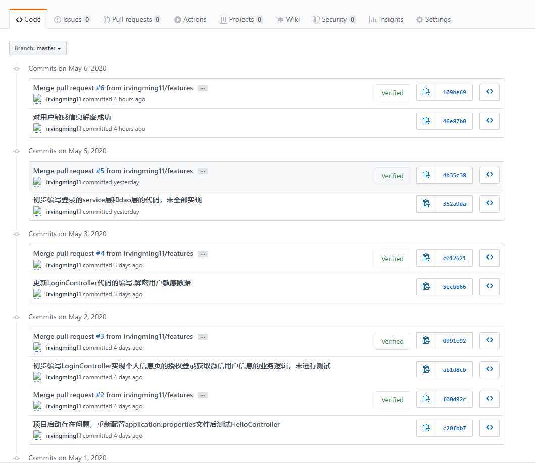Open commit mentioning application.properties and HelloController

156,425
